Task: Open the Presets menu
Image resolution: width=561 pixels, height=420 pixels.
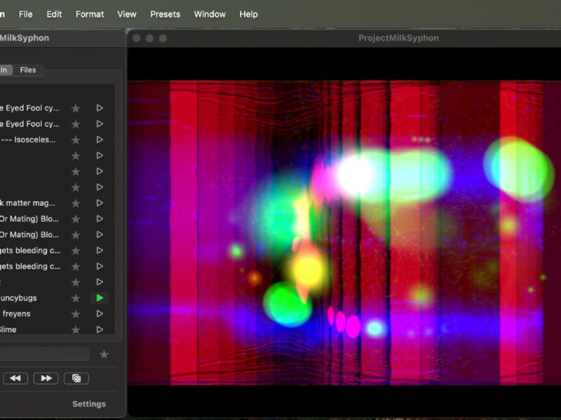Action: tap(165, 14)
